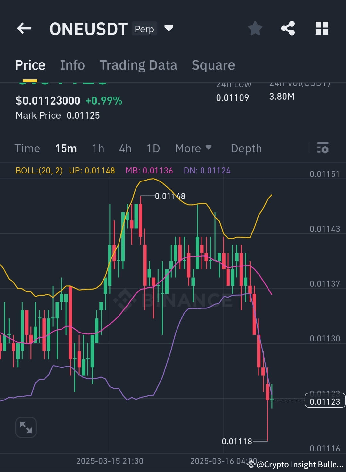Open the Info section
The width and height of the screenshot is (346, 472).
click(x=72, y=65)
